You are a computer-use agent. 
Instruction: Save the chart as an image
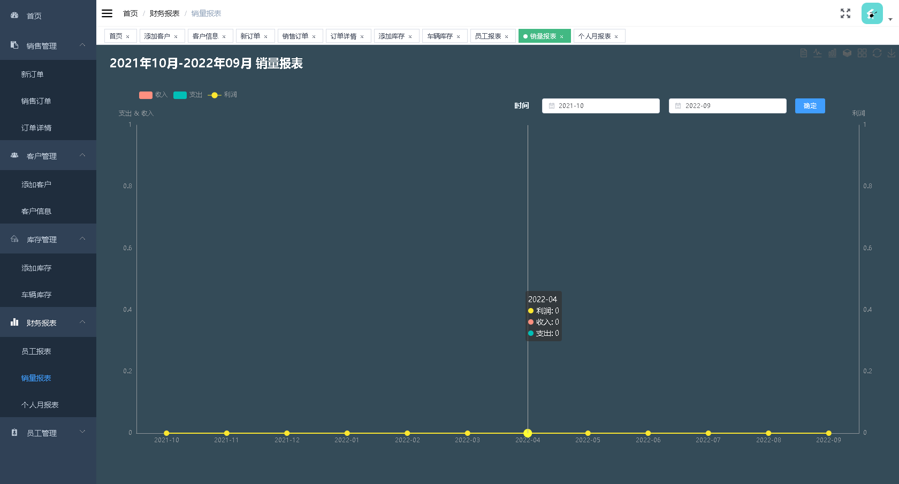tap(892, 53)
